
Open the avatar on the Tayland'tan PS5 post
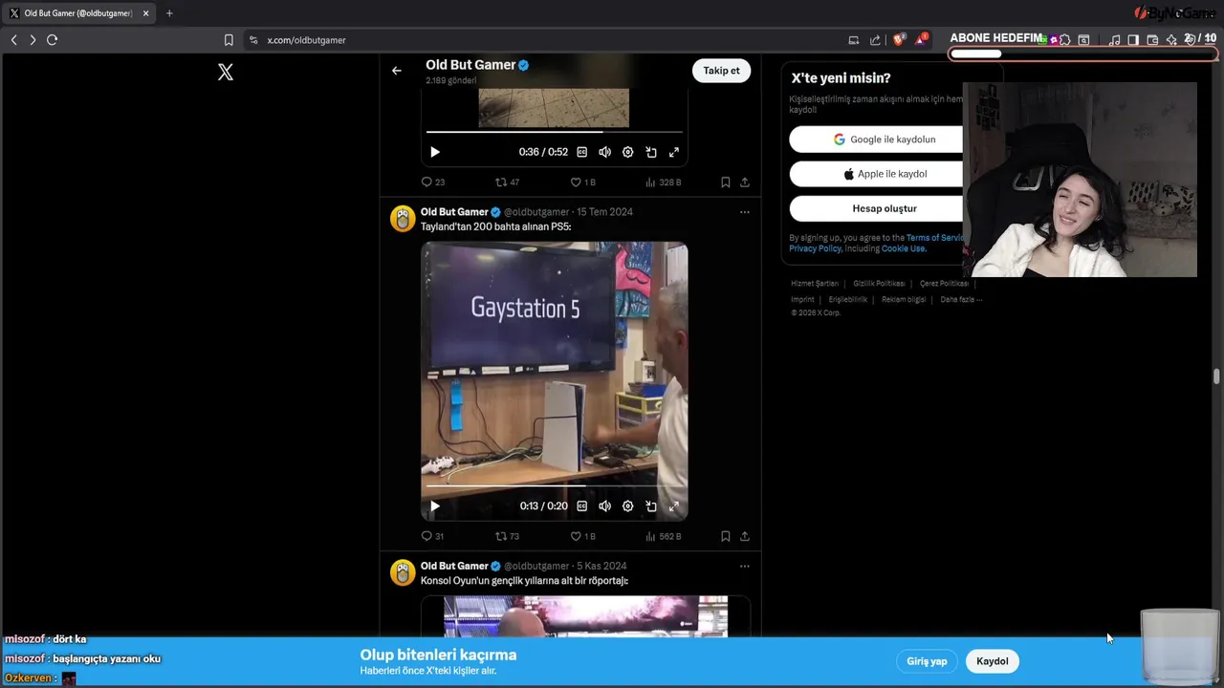click(403, 219)
